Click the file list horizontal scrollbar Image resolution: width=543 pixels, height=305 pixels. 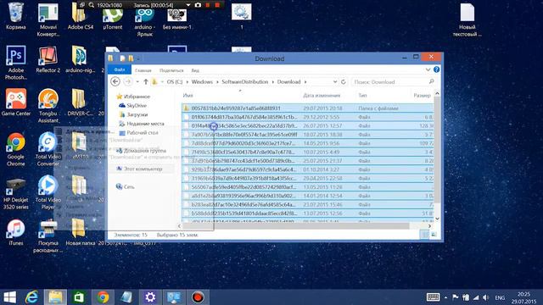(296, 226)
